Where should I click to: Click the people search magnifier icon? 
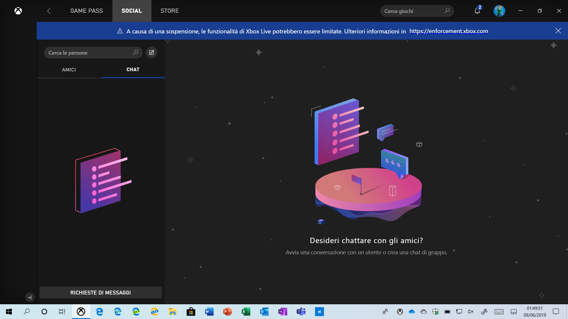[135, 53]
